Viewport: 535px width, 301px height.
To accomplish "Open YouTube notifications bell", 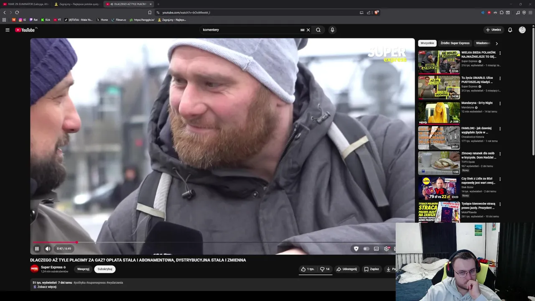I will 510,30.
